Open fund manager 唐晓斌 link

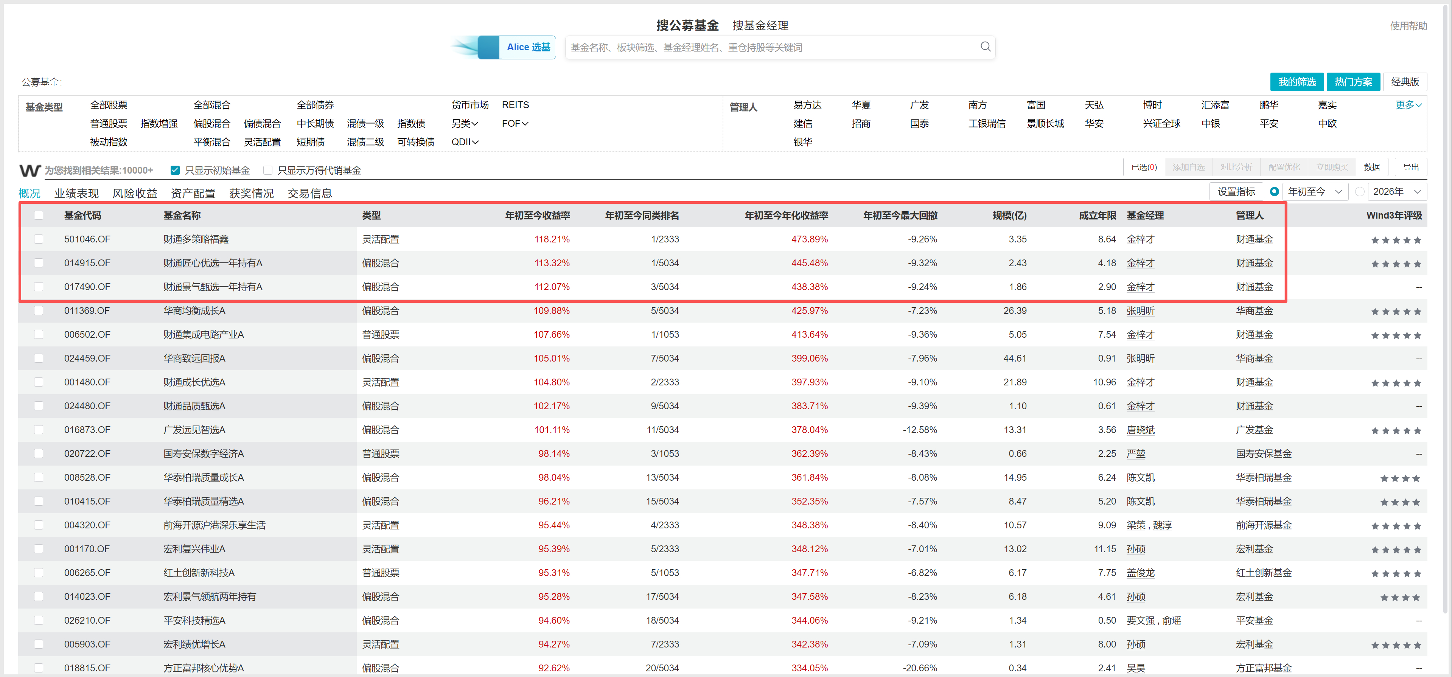click(1140, 430)
